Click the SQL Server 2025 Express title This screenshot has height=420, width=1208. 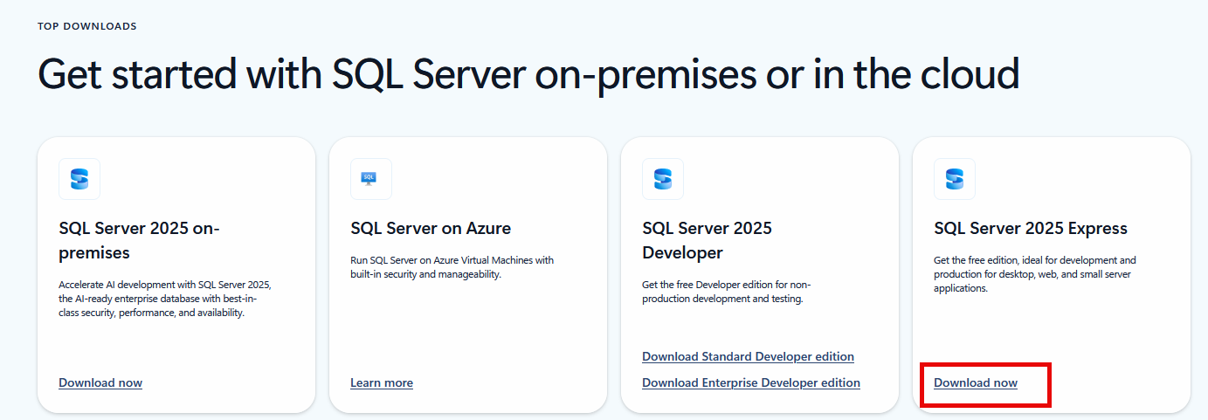click(x=1031, y=228)
